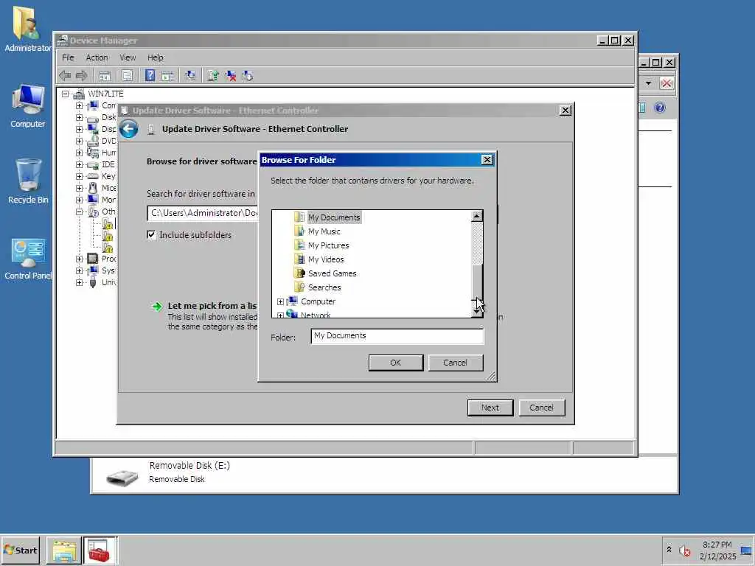Screen dimensions: 755x566
Task: Click Scan for hardware changes toolbar icon
Action: (191, 76)
